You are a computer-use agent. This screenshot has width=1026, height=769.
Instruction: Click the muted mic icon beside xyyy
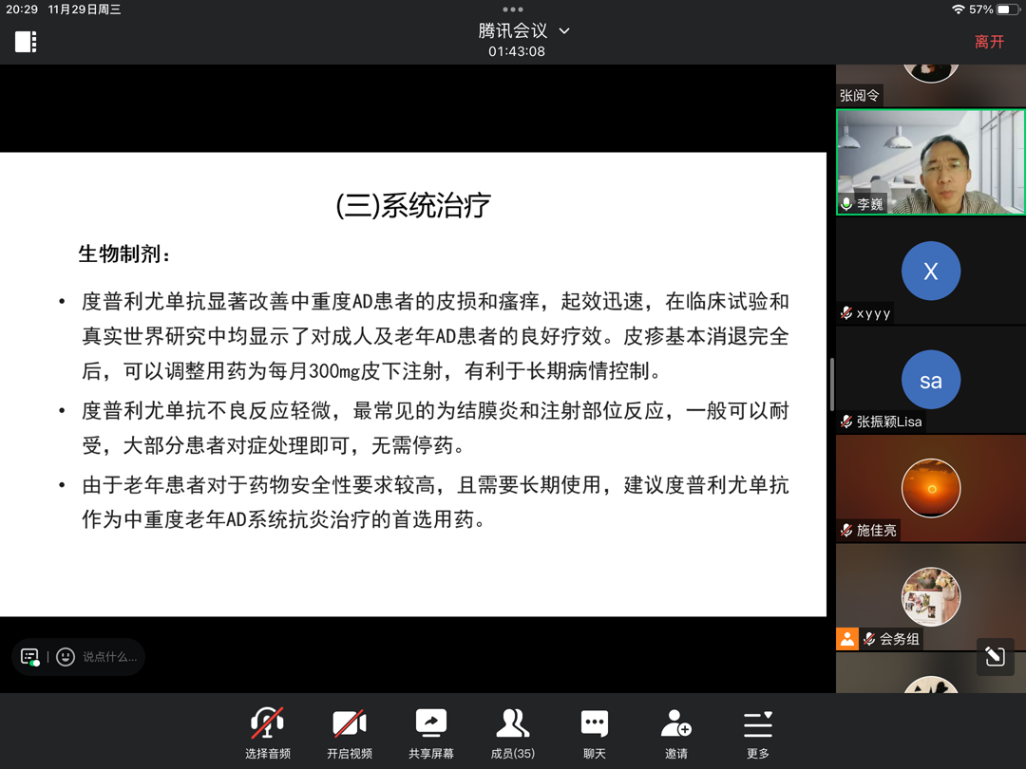tap(846, 313)
